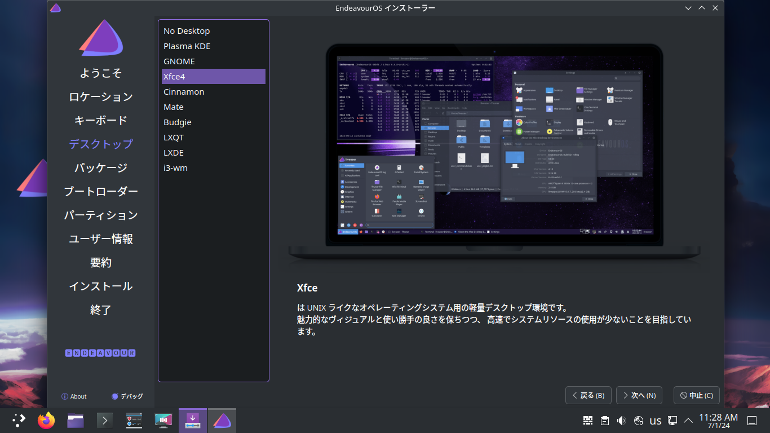The image size is (770, 433).
Task: Open the clock showing 11:28 AM
Action: pos(718,421)
